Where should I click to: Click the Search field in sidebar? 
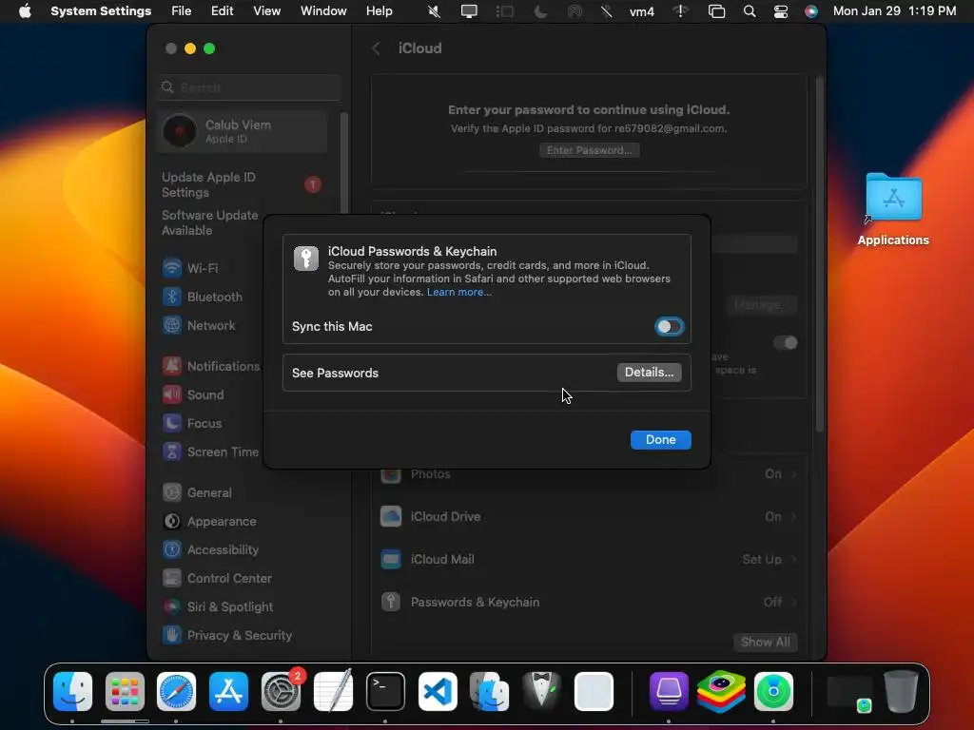coord(248,87)
